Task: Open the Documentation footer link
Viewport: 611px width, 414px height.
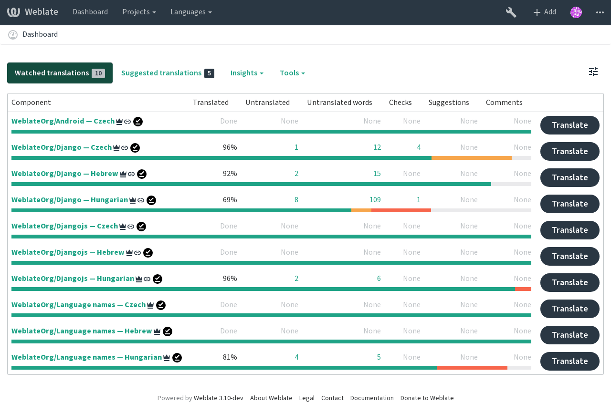Action: pos(372,398)
